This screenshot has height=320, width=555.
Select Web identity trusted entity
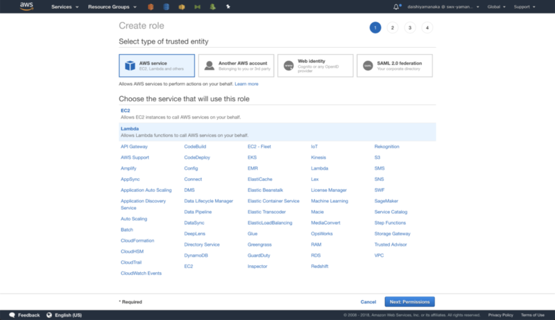tap(316, 66)
